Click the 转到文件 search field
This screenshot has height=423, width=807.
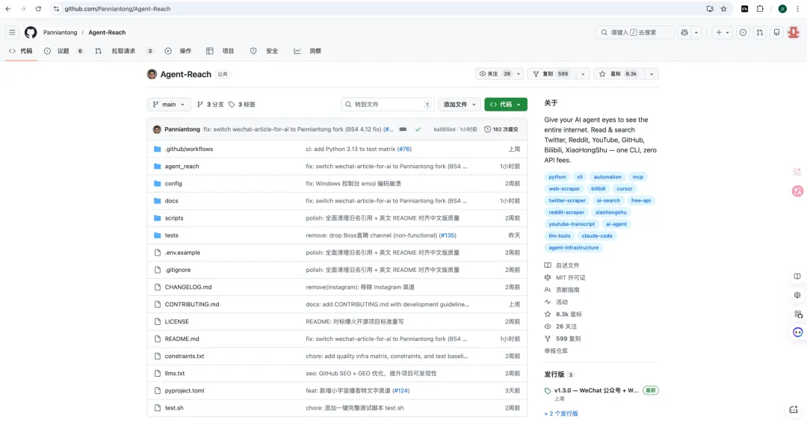pos(388,105)
